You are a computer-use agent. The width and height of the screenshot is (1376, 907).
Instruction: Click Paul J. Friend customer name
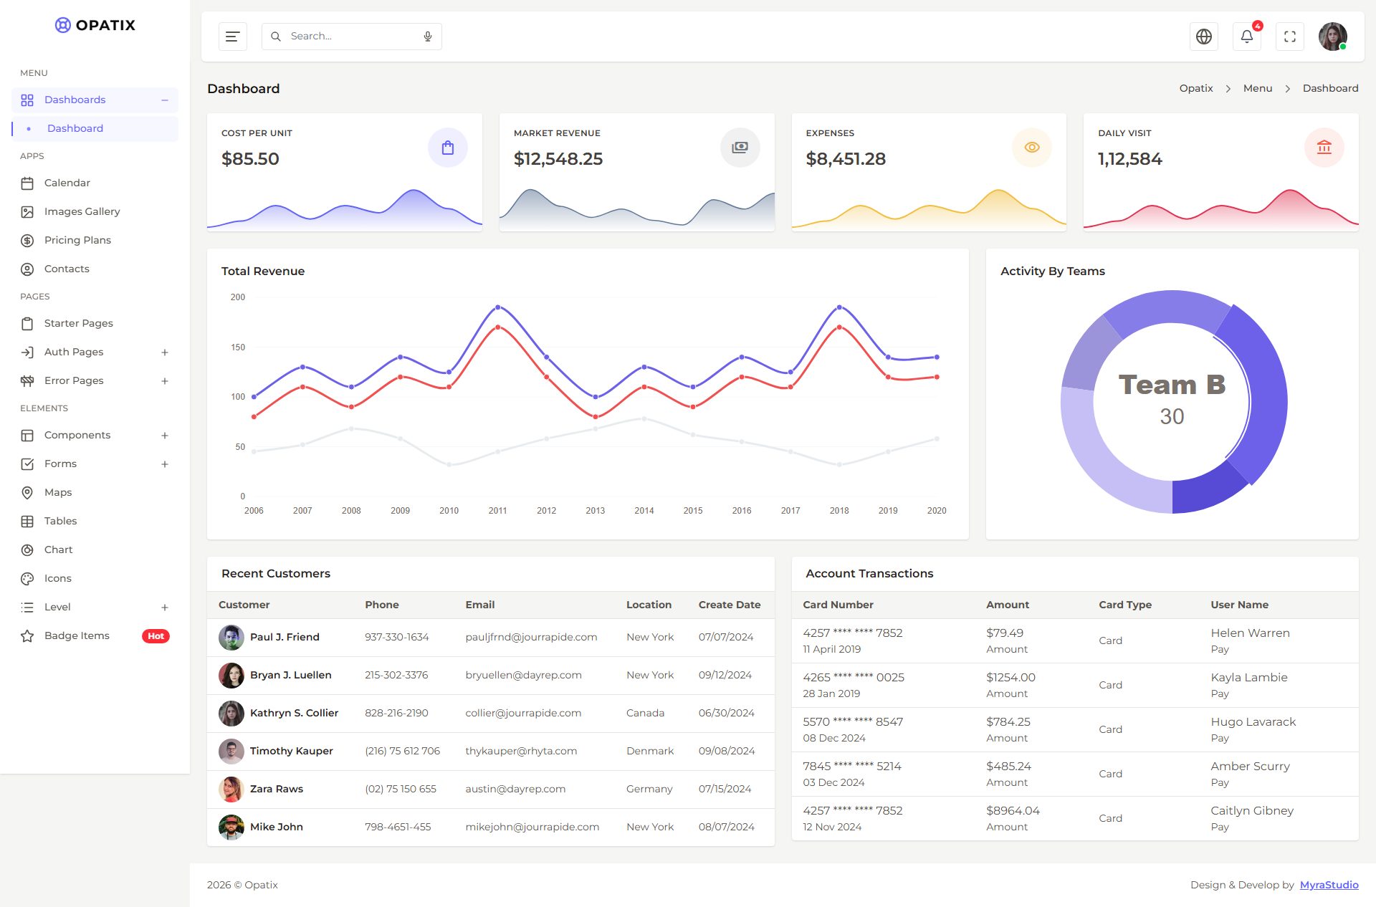(x=285, y=637)
